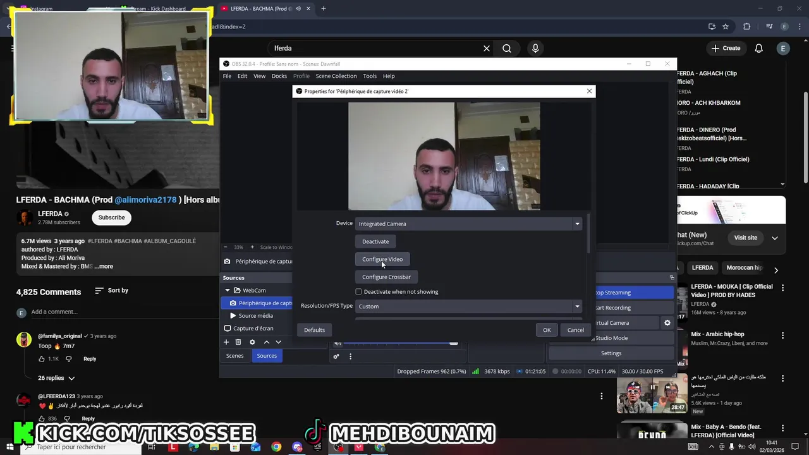Open the Device dropdown (Integrated Camera)
The height and width of the screenshot is (455, 809).
click(468, 224)
